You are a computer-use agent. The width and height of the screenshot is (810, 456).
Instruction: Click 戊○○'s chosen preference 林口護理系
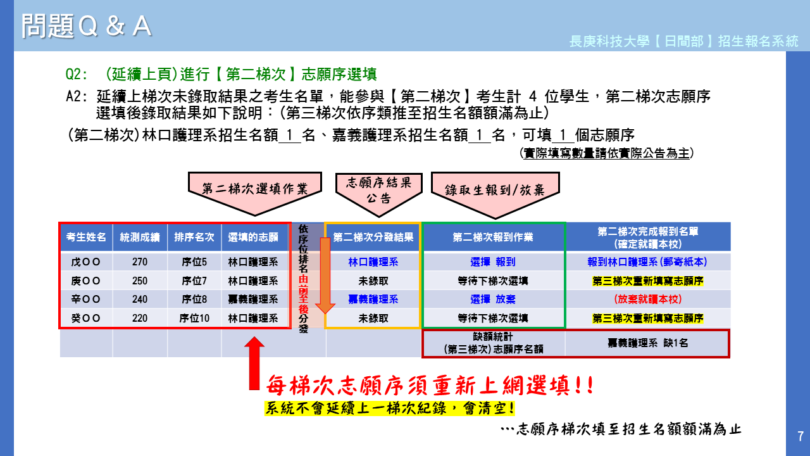(253, 262)
